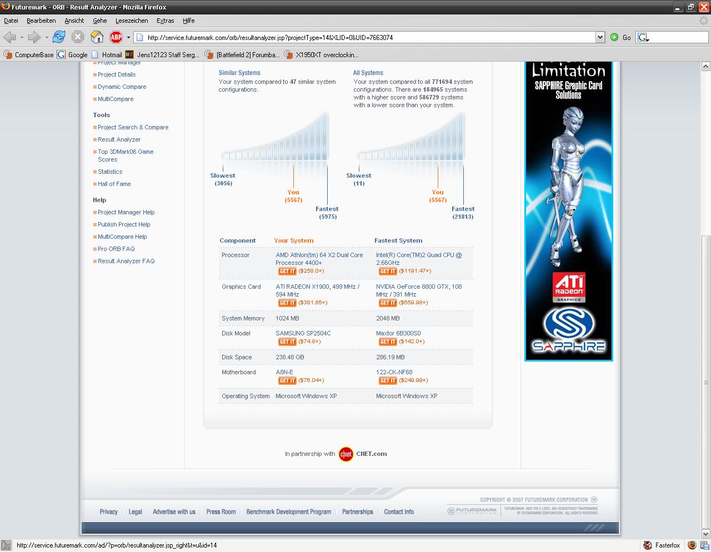Click GET IT for GeForce 8800 GTX
The height and width of the screenshot is (552, 711).
point(388,303)
